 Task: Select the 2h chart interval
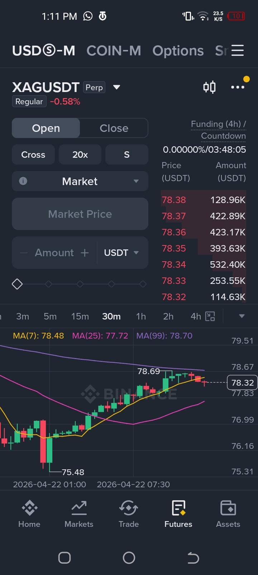(168, 316)
